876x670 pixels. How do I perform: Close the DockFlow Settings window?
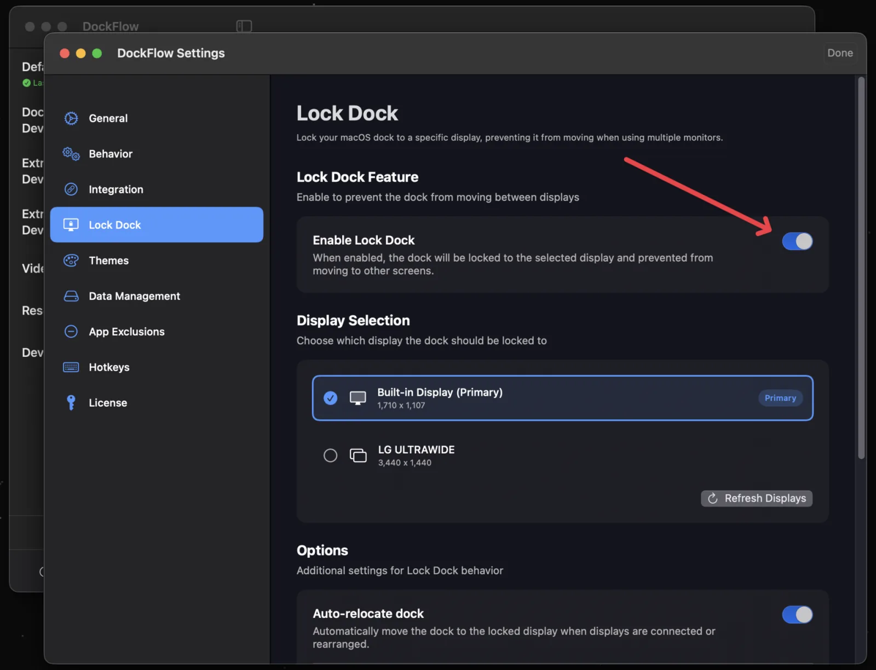[65, 53]
